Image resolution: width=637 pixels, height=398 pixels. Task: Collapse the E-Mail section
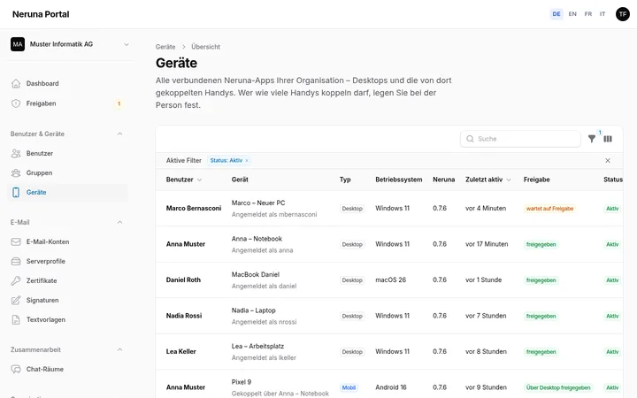tap(119, 223)
